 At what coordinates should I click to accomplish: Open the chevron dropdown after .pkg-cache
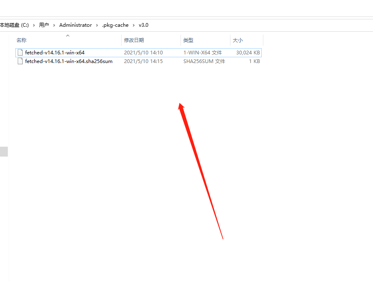point(134,25)
